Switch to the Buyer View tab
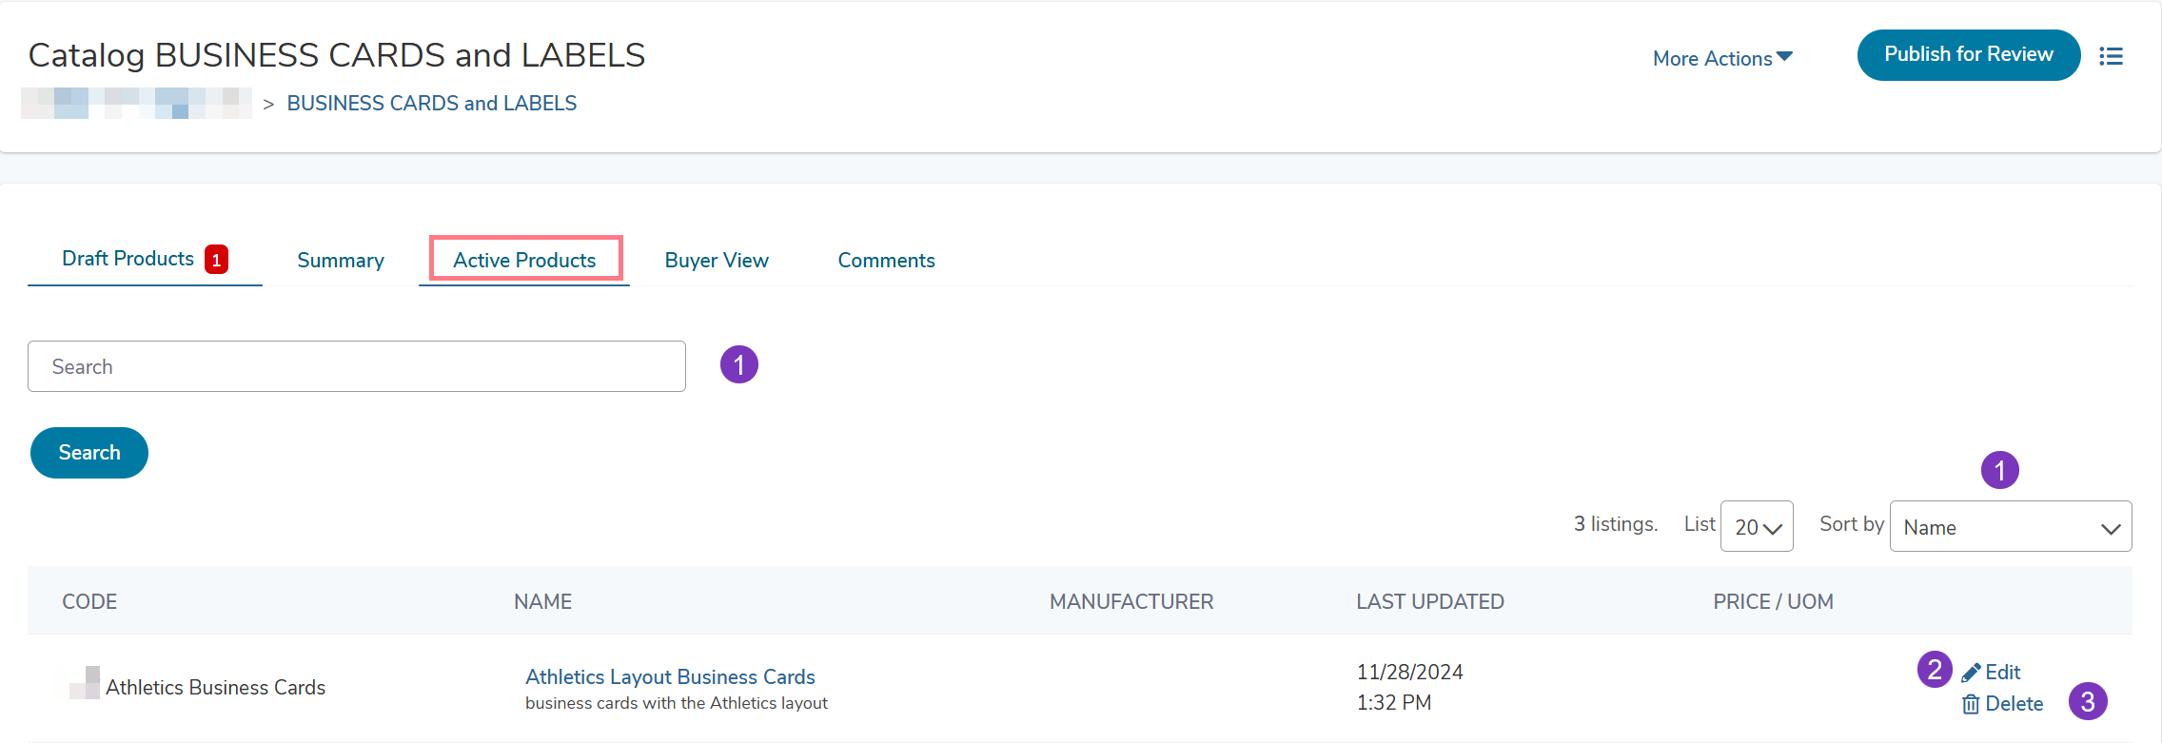The width and height of the screenshot is (2162, 743). tap(717, 261)
